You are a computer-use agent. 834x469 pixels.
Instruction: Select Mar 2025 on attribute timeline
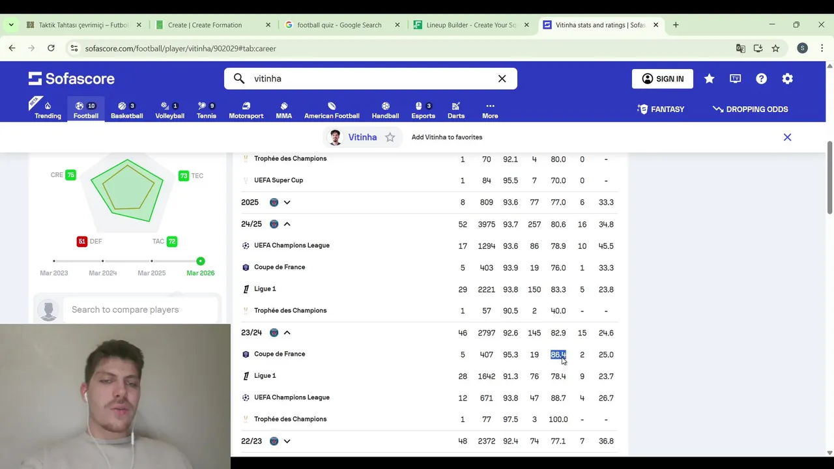pyautogui.click(x=152, y=261)
